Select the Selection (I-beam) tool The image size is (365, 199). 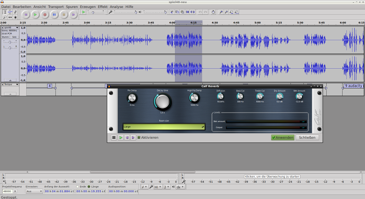(5, 12)
